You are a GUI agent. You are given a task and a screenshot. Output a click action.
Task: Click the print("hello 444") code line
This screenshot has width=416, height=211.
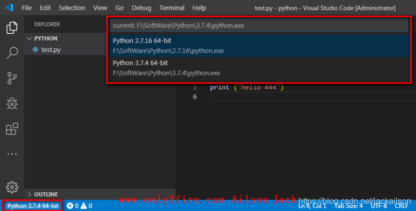point(246,87)
